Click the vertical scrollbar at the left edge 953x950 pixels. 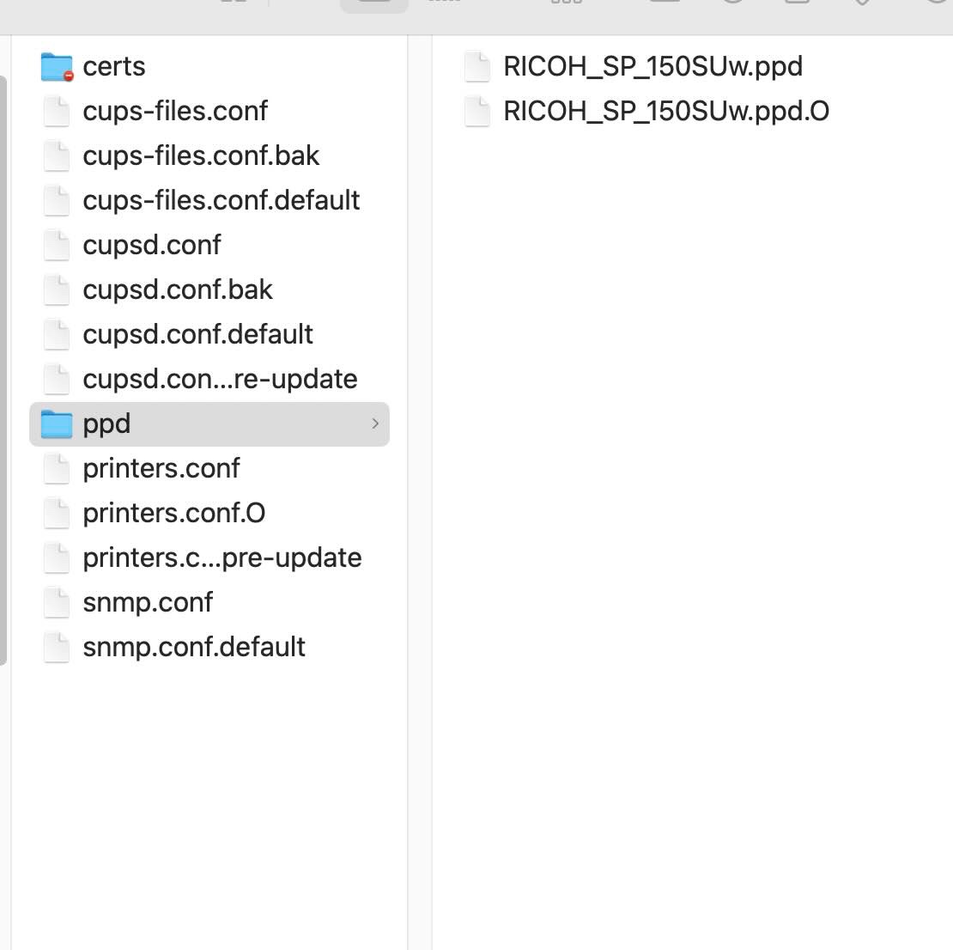coord(3,369)
